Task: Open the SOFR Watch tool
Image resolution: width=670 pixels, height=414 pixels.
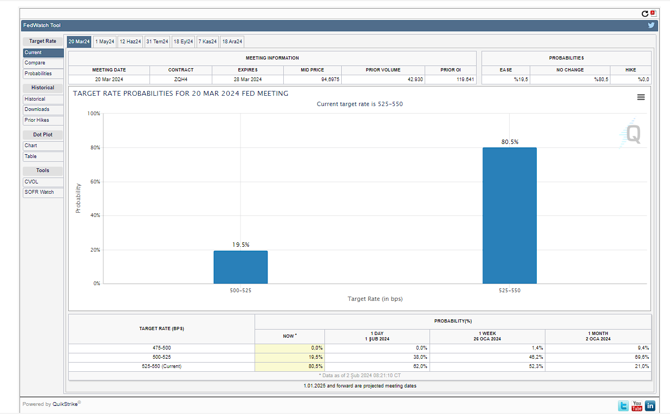Action: [x=43, y=192]
